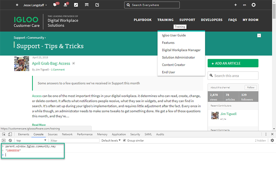The width and height of the screenshot is (276, 171).
Task: Open the April Grab Bag: Access article
Action: [51, 63]
